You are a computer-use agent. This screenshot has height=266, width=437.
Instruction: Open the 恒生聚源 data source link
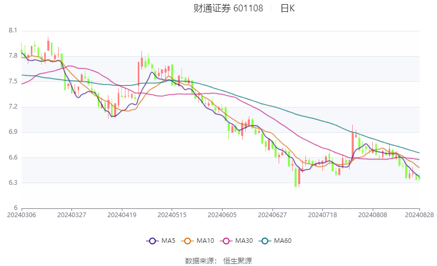tap(238, 261)
